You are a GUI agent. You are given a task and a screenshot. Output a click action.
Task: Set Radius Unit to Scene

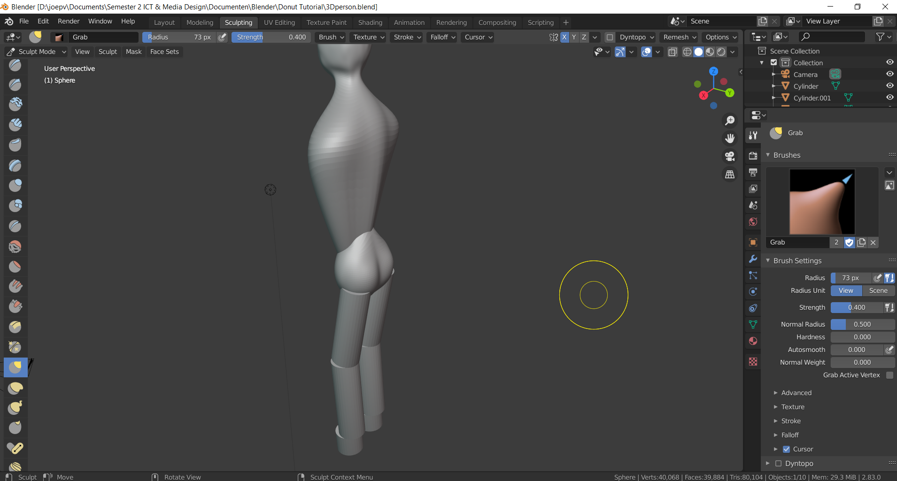click(x=878, y=290)
